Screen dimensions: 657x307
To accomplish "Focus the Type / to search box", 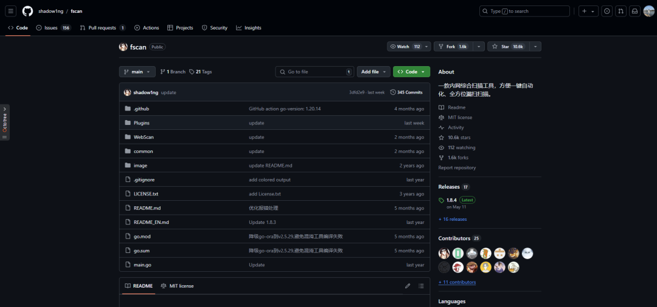I will point(524,12).
